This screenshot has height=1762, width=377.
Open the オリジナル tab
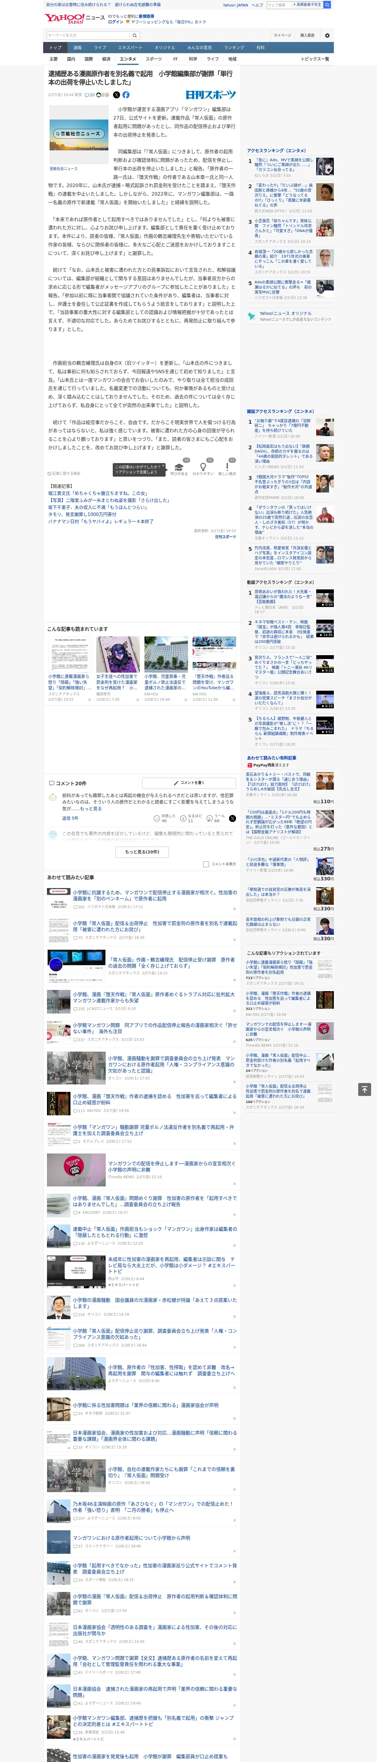[165, 48]
